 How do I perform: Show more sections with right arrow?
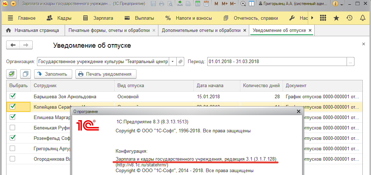(x=312, y=18)
